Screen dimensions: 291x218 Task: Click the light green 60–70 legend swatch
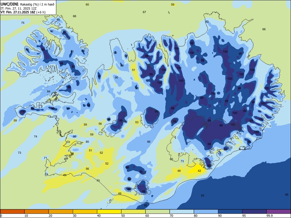pyautogui.click(x=157, y=212)
